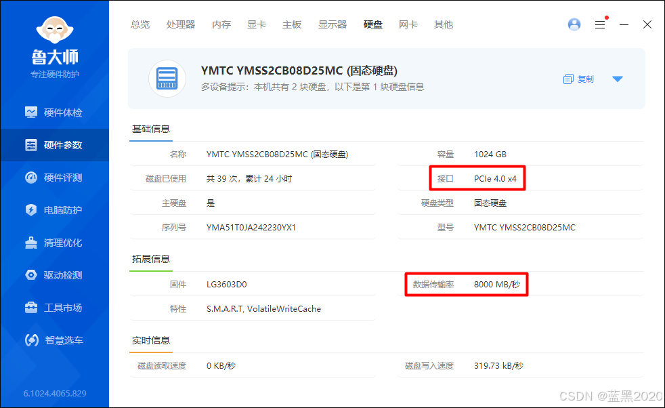Click the interface value PCIe 4.0 x4
Image resolution: width=665 pixels, height=408 pixels.
[x=495, y=179]
